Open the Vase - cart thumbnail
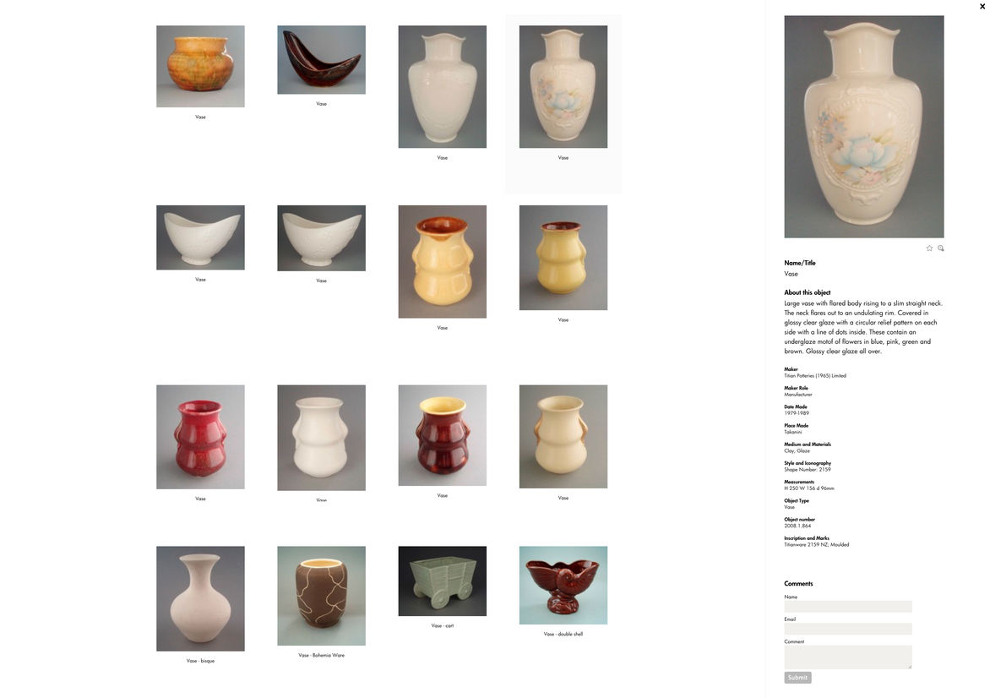990x698 pixels. (x=442, y=581)
